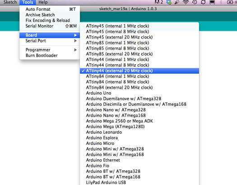Image resolution: width=237 pixels, height=185 pixels.
Task: Select Arduino Micro board
Action: pyautogui.click(x=139, y=143)
